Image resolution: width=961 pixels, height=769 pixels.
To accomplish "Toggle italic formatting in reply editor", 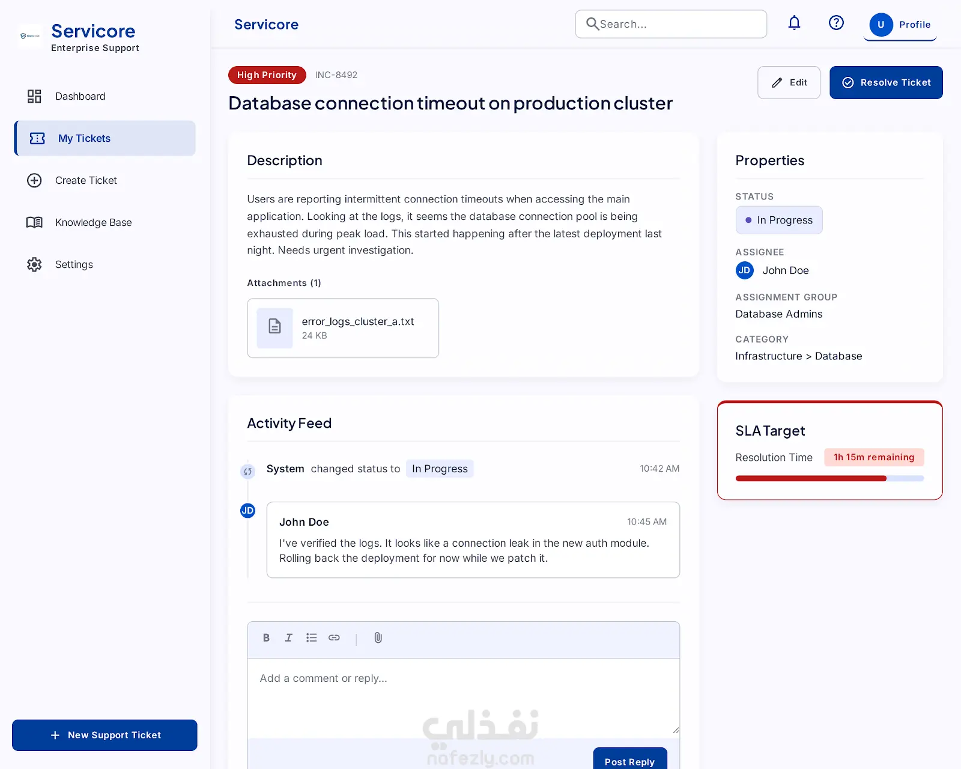I will click(288, 638).
